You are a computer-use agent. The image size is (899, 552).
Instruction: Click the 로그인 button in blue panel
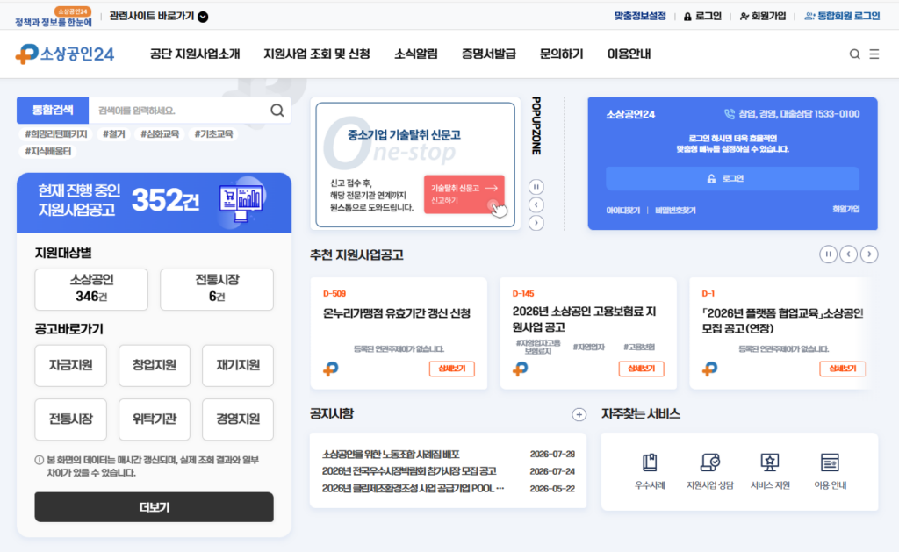click(733, 179)
